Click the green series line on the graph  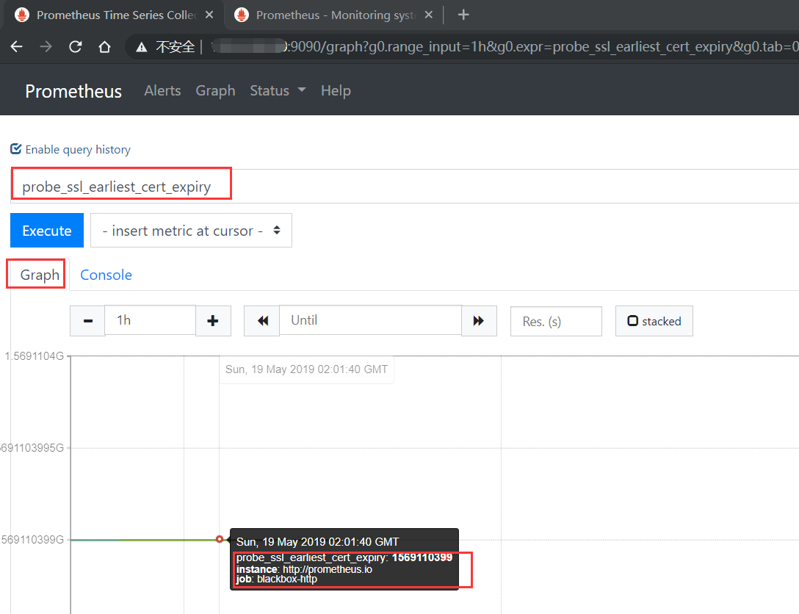[168, 540]
